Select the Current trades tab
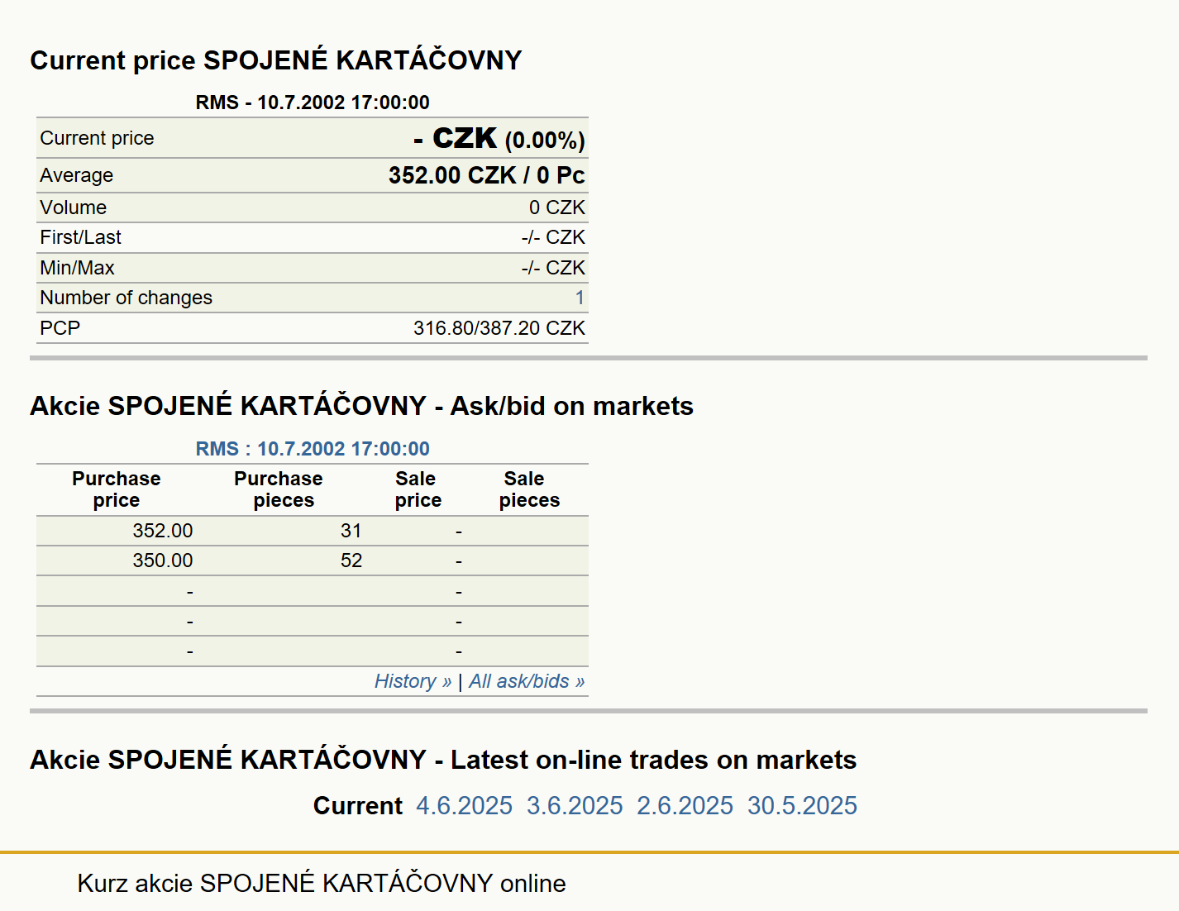1179x911 pixels. [357, 805]
